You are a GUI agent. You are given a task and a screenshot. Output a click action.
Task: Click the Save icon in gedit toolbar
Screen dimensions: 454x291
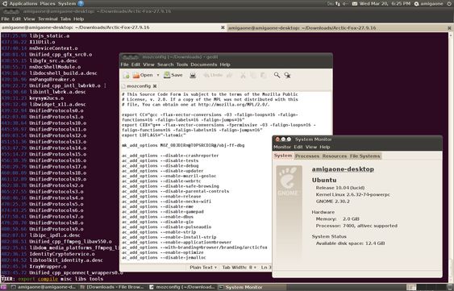(173, 75)
